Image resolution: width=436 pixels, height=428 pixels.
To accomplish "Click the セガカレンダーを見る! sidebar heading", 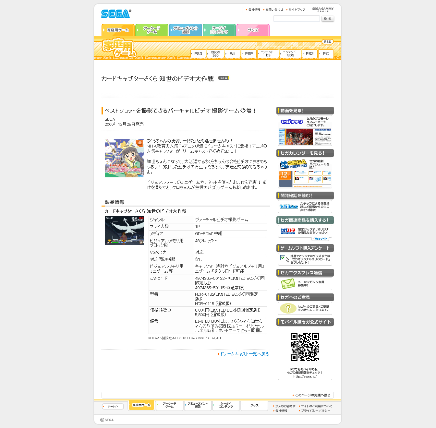I will (305, 153).
